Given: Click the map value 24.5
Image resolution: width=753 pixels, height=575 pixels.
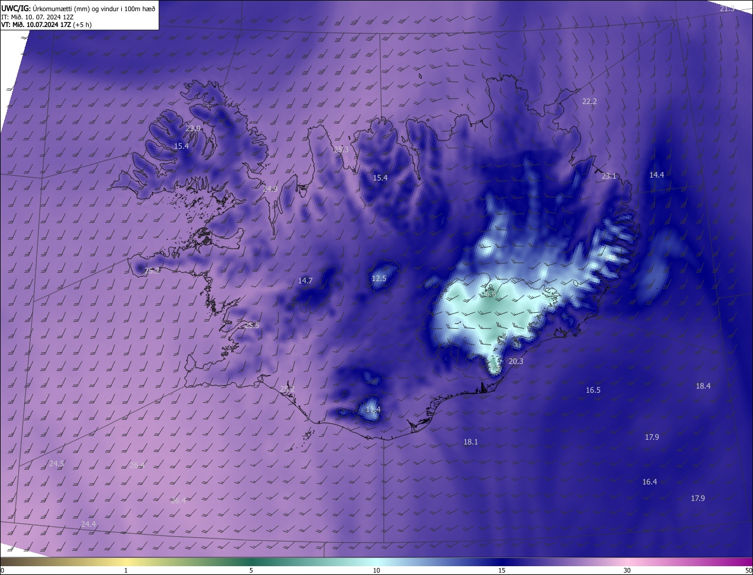Looking at the screenshot, I should coord(56,463).
